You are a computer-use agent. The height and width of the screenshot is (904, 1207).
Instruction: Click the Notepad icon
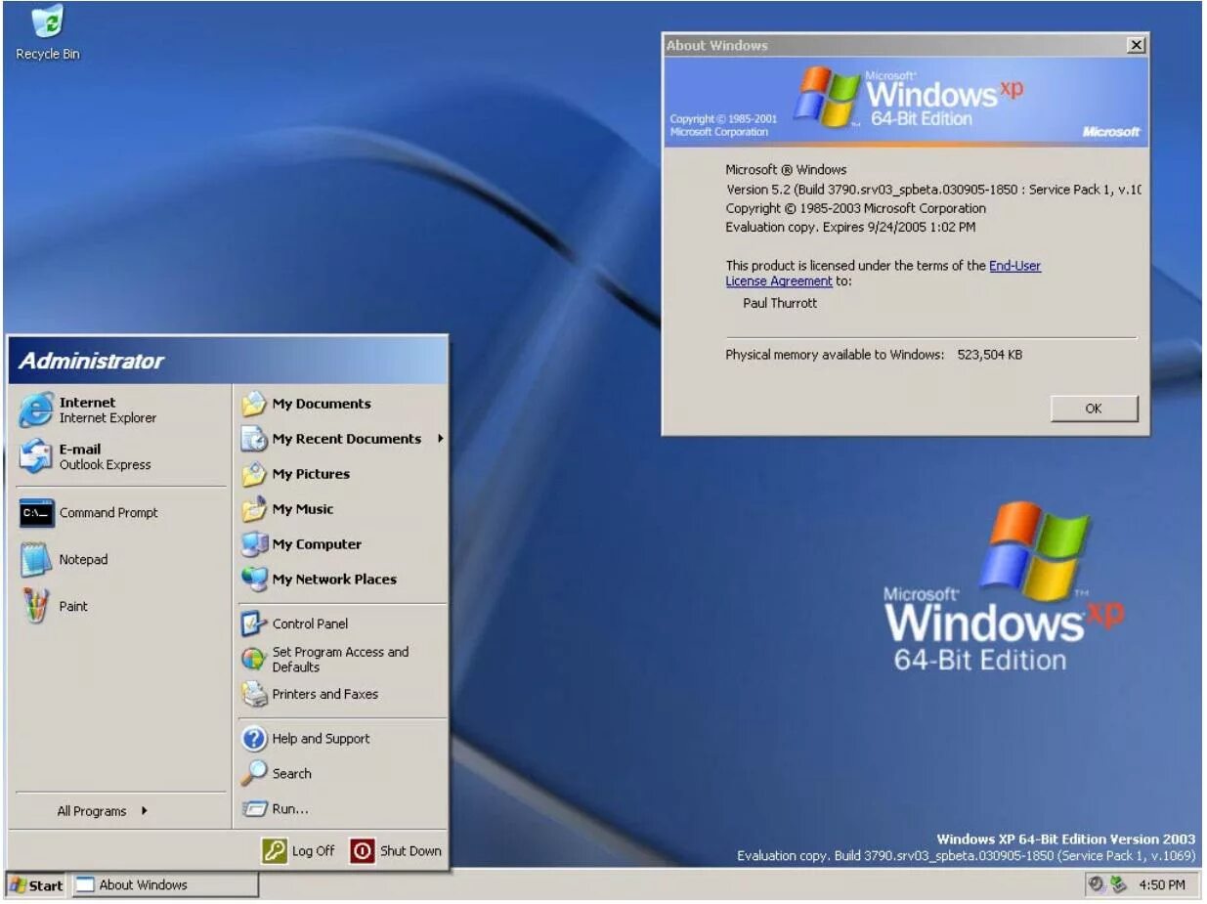coord(36,560)
